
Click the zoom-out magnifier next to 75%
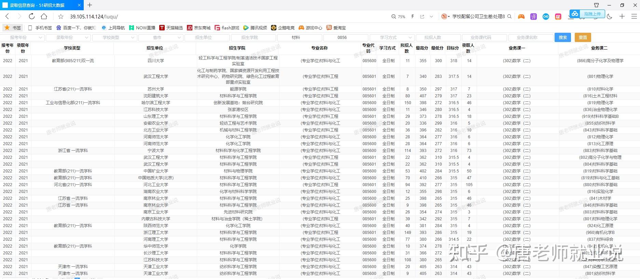point(394,16)
